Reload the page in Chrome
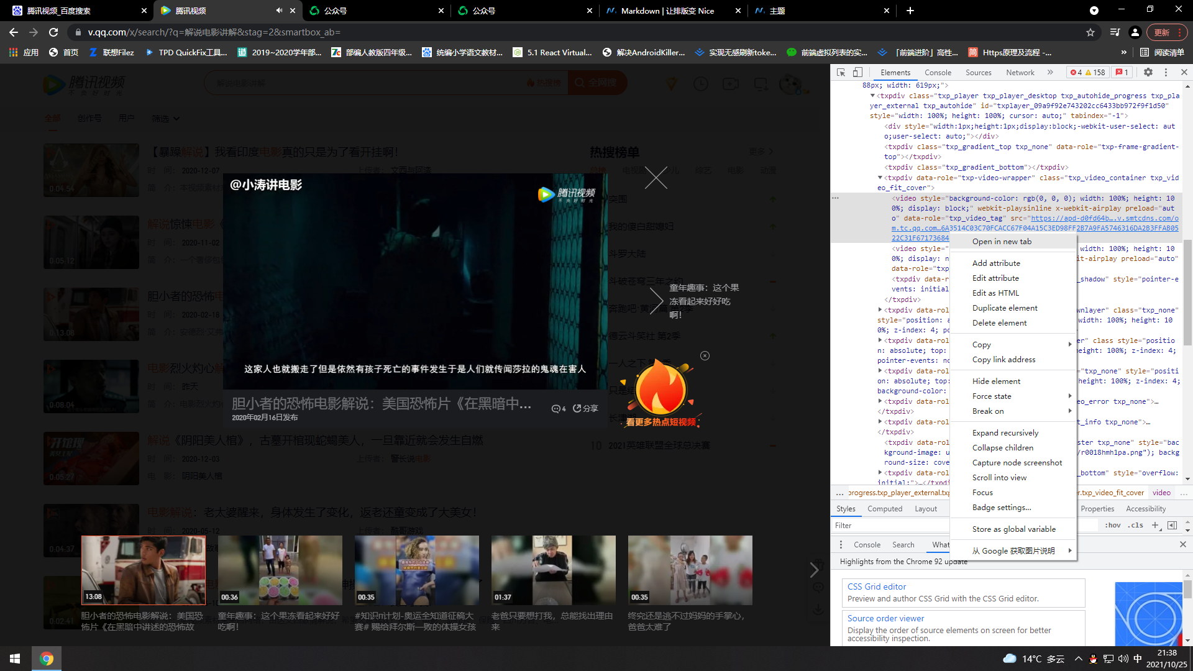This screenshot has width=1193, height=671. point(53,32)
